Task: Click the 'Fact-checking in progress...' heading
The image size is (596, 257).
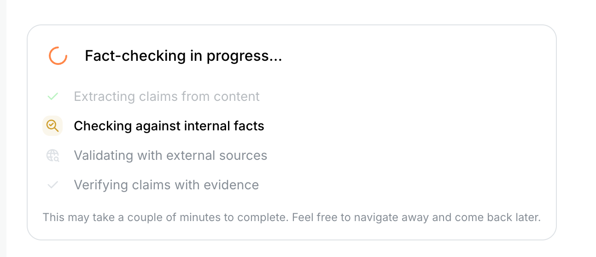Action: pos(183,56)
